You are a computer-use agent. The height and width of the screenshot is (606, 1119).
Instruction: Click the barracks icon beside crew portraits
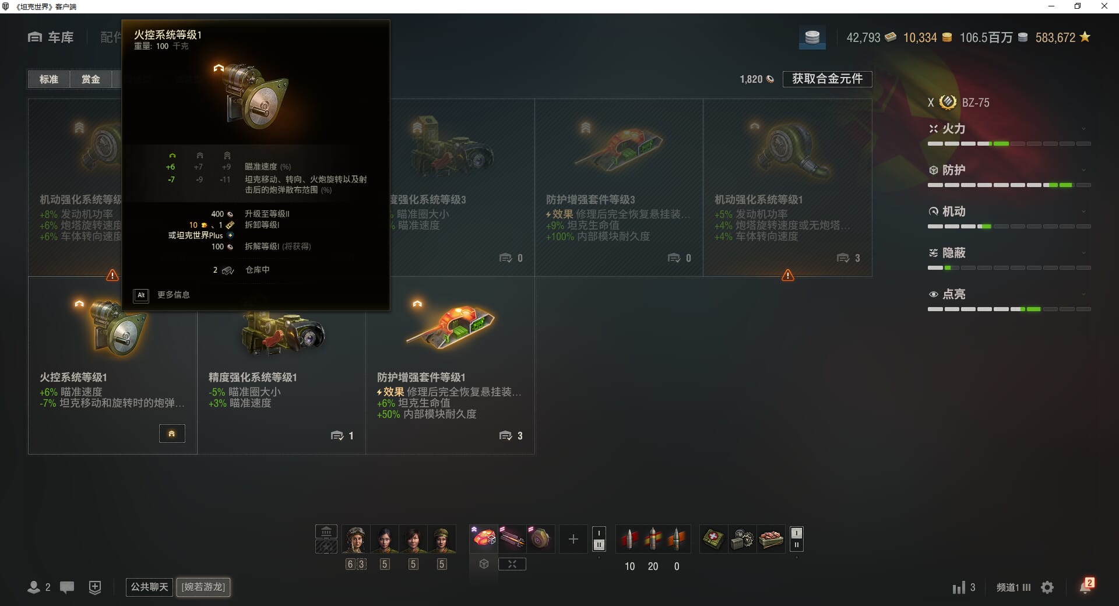click(326, 531)
